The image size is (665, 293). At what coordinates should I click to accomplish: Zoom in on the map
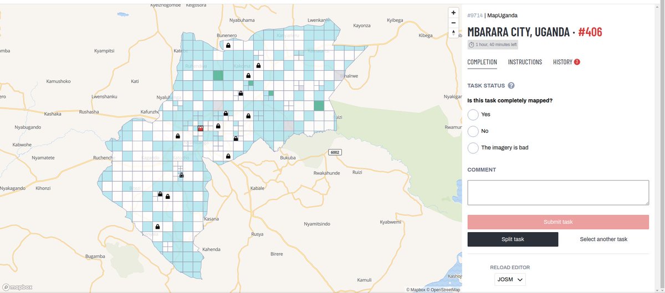tap(454, 13)
